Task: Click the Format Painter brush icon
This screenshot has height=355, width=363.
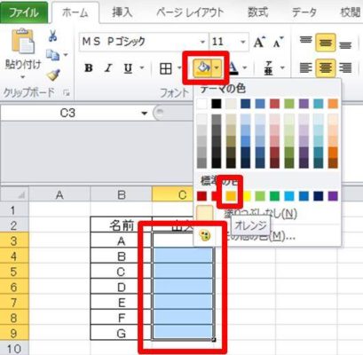Action: [53, 75]
